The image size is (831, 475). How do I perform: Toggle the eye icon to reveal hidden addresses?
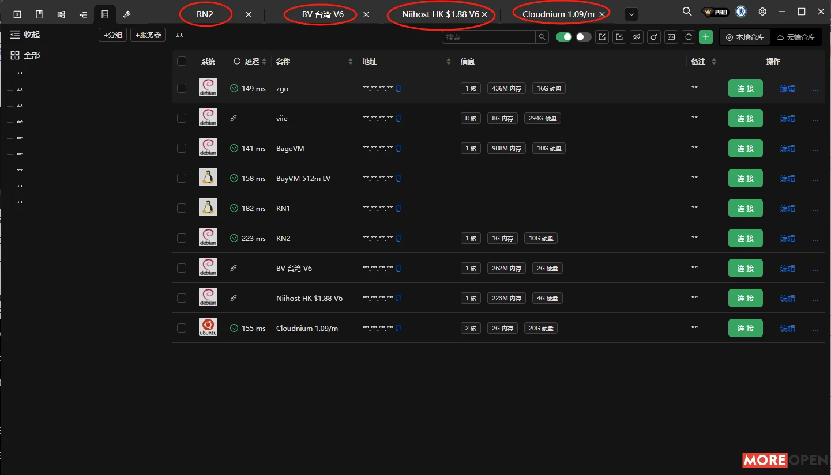point(636,37)
